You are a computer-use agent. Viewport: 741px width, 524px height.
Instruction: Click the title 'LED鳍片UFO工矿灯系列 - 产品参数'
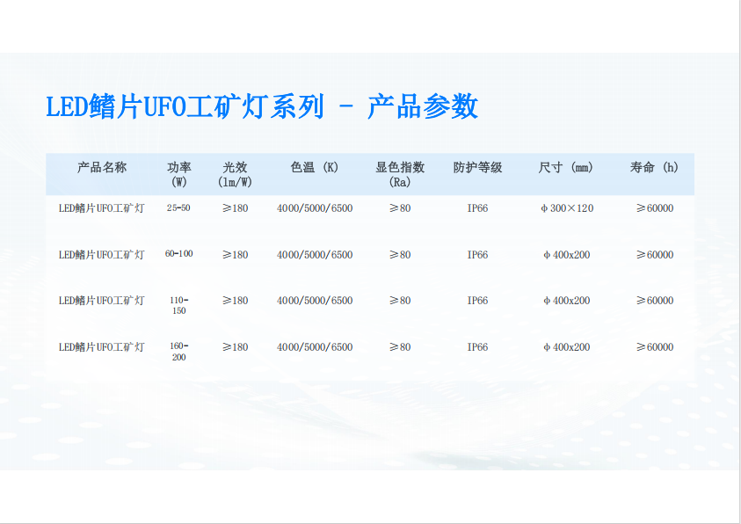pyautogui.click(x=262, y=106)
